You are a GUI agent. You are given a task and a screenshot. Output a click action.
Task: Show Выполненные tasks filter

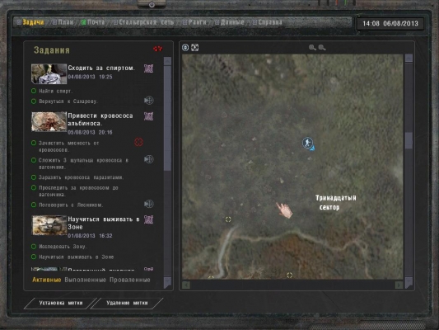pyautogui.click(x=85, y=280)
